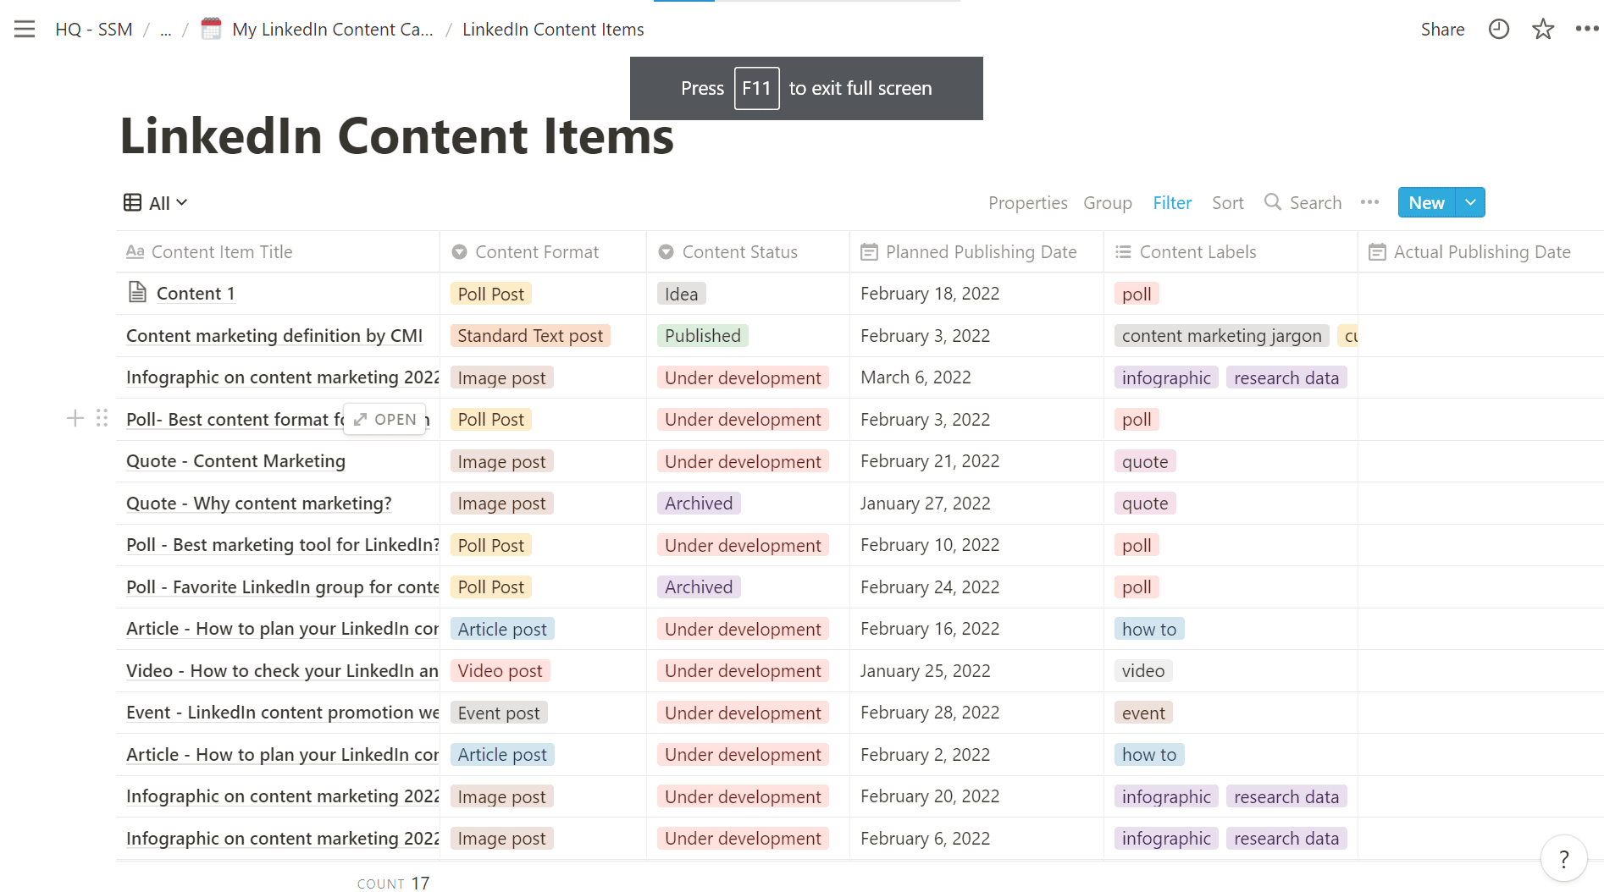
Task: Open the Filter menu
Action: point(1172,202)
